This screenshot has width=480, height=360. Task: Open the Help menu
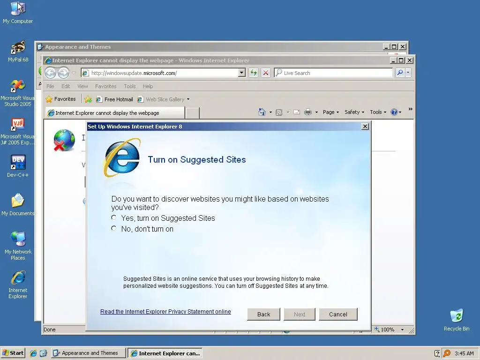point(148,86)
